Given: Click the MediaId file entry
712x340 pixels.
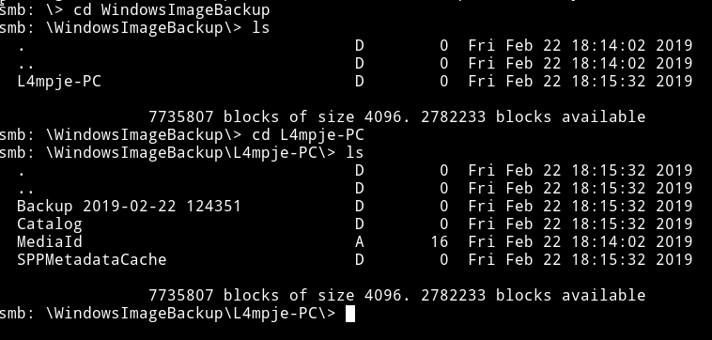Looking at the screenshot, I should [50, 241].
